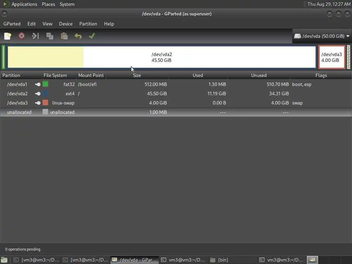352x264 pixels.
Task: Click the New partition toolbar icon
Action: 8,36
